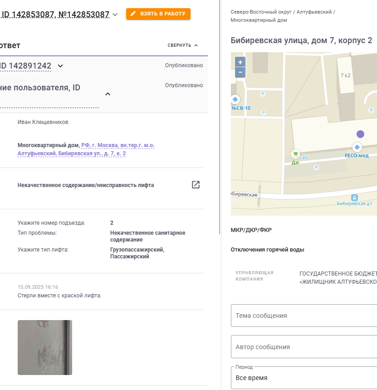Open the Отключения горячей воды section
Image resolution: width=377 pixels, height=390 pixels.
point(267,249)
